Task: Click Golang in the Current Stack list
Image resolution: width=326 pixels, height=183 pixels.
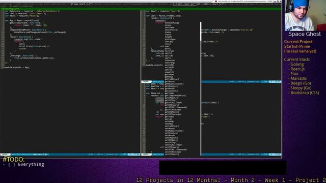Action: tap(297, 65)
